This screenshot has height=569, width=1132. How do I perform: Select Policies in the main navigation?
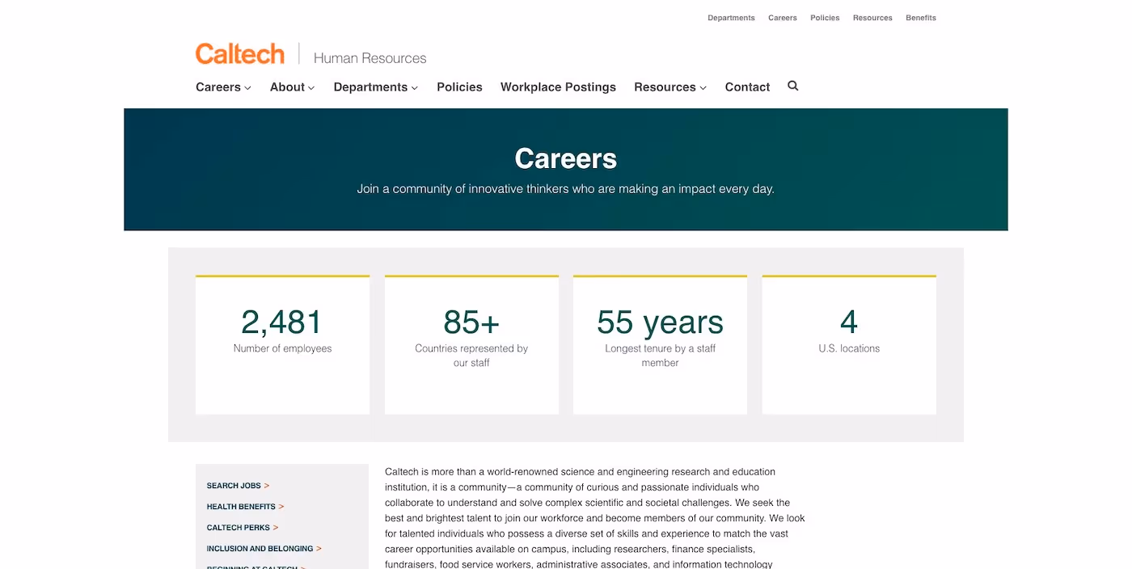[459, 86]
